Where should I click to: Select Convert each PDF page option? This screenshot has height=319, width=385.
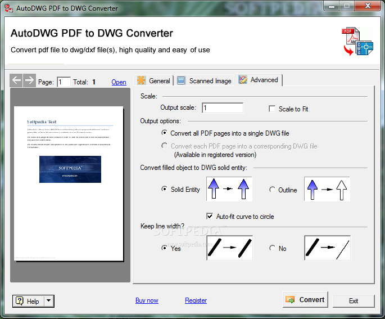[164, 146]
